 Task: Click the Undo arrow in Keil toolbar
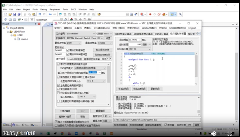[40, 14]
